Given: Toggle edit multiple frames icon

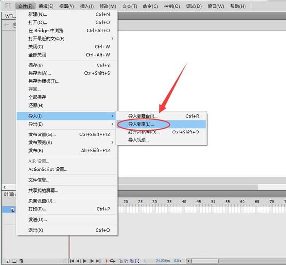Looking at the screenshot, I should point(131,261).
